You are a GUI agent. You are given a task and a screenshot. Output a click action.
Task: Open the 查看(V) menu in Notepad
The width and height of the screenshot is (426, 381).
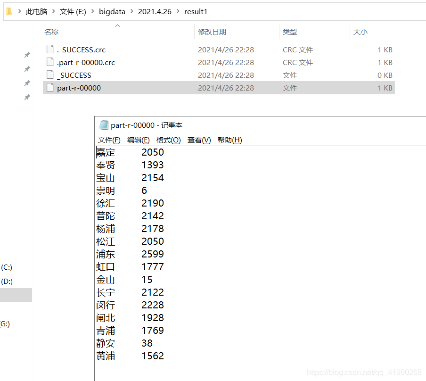(x=199, y=140)
